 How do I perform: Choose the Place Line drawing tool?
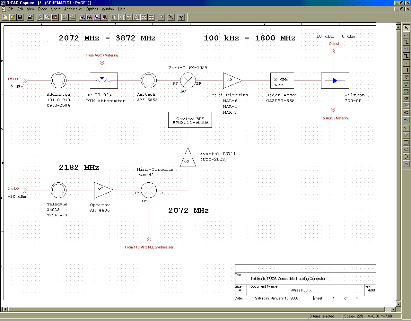(x=406, y=128)
